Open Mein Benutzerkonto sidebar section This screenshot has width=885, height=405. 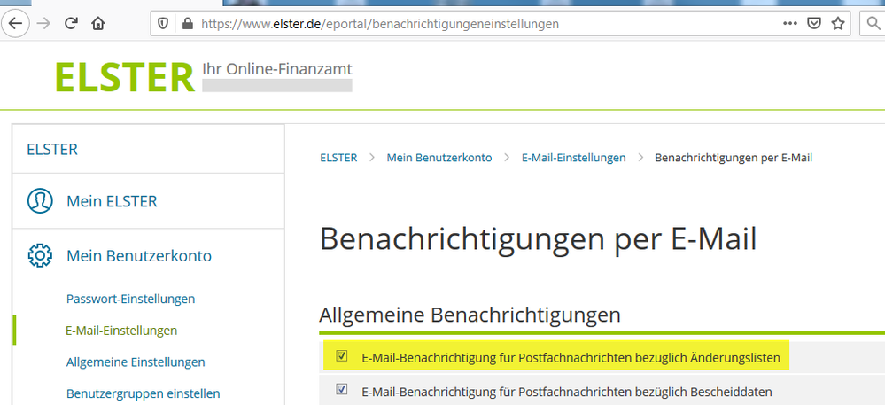[x=139, y=256]
